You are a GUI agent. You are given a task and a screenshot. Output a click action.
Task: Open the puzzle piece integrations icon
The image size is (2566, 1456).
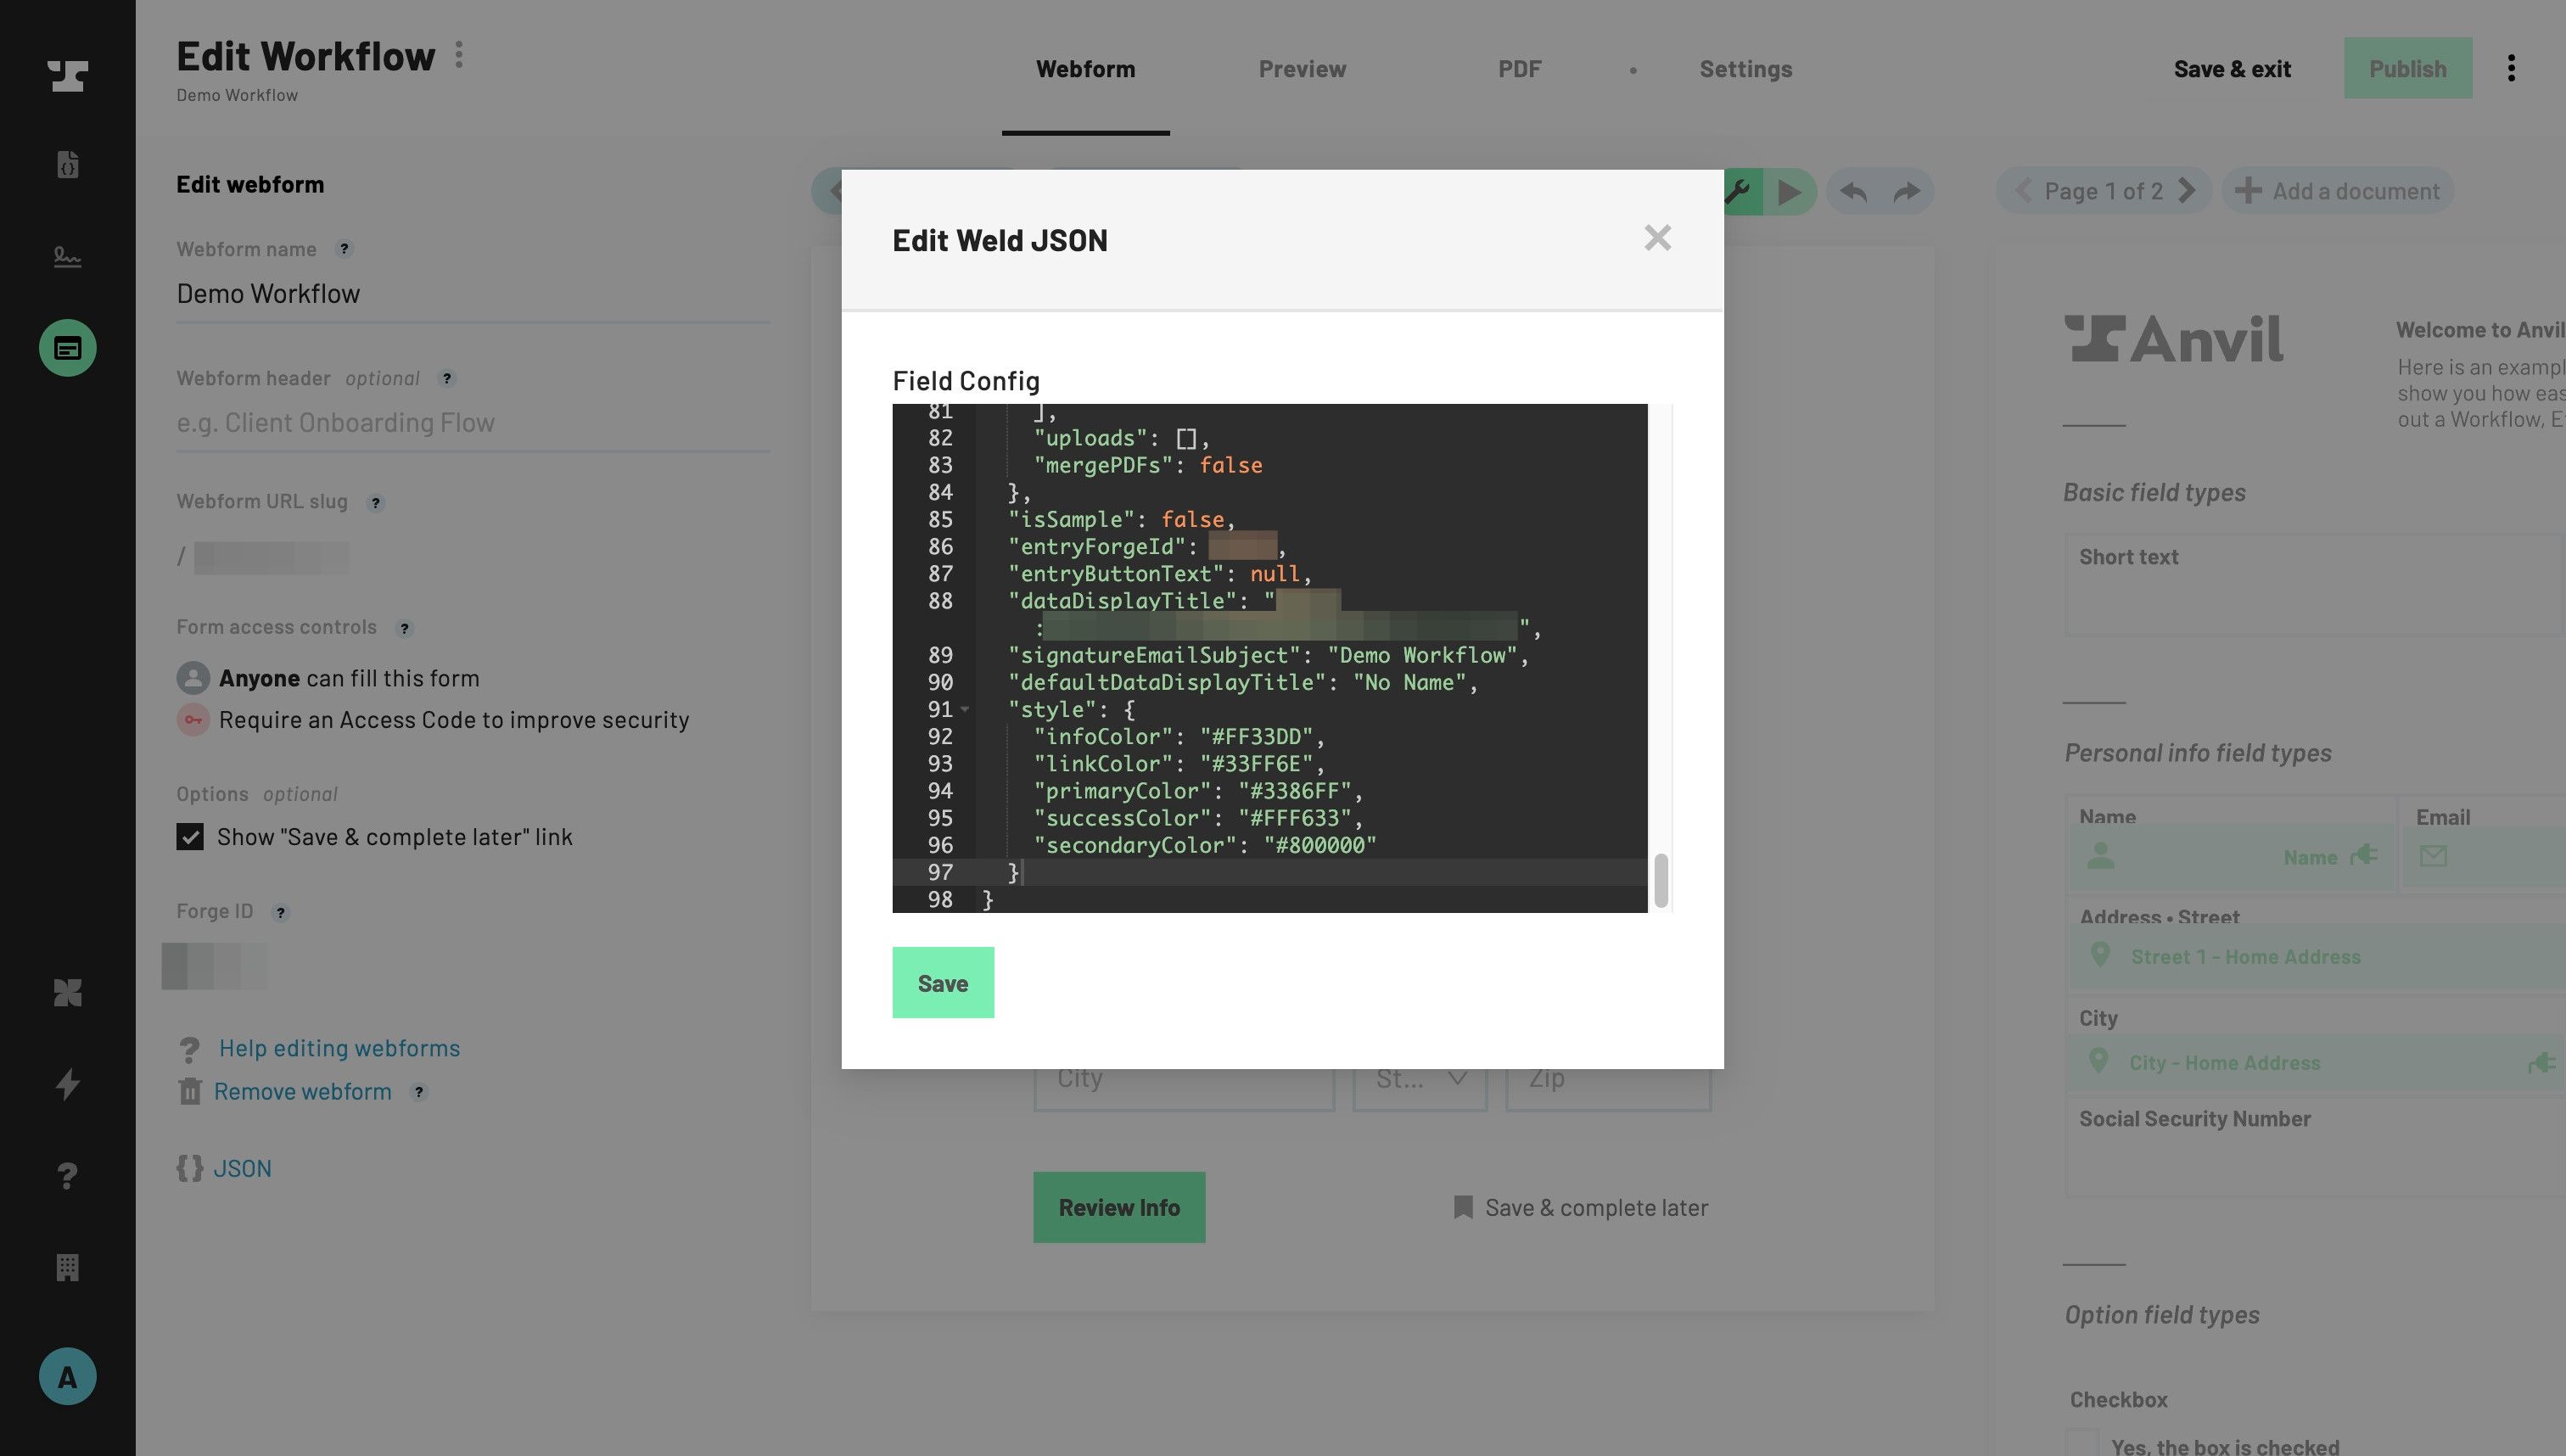[x=67, y=992]
